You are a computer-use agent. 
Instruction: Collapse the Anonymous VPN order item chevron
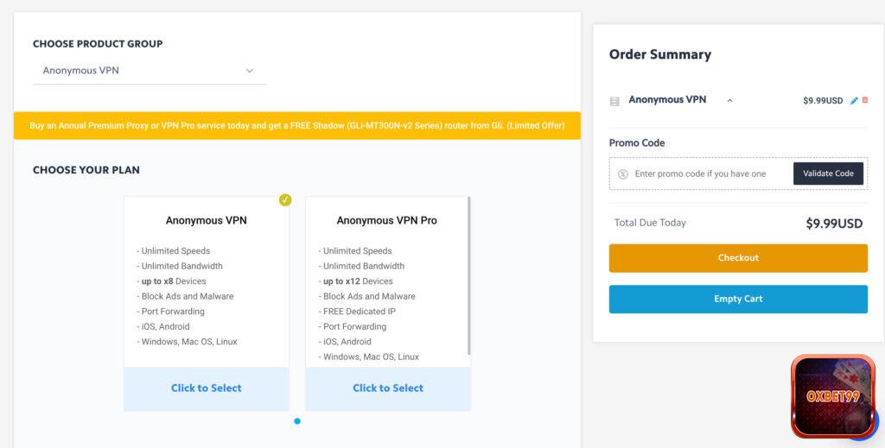(x=729, y=101)
